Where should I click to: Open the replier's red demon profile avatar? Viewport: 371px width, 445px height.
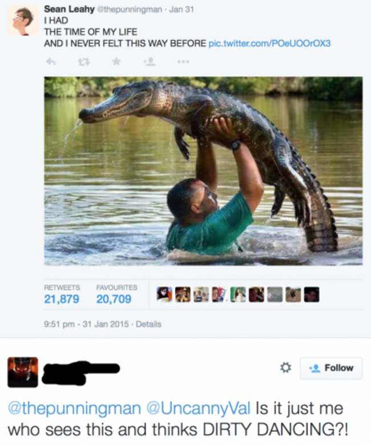[22, 372]
